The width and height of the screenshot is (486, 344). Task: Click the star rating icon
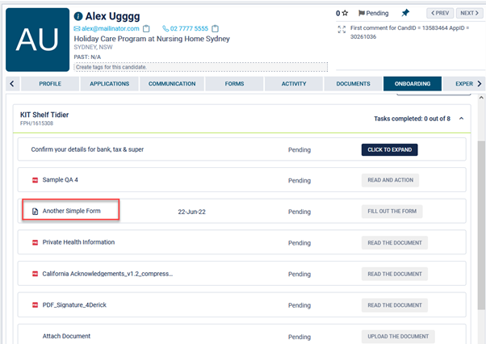click(x=345, y=14)
